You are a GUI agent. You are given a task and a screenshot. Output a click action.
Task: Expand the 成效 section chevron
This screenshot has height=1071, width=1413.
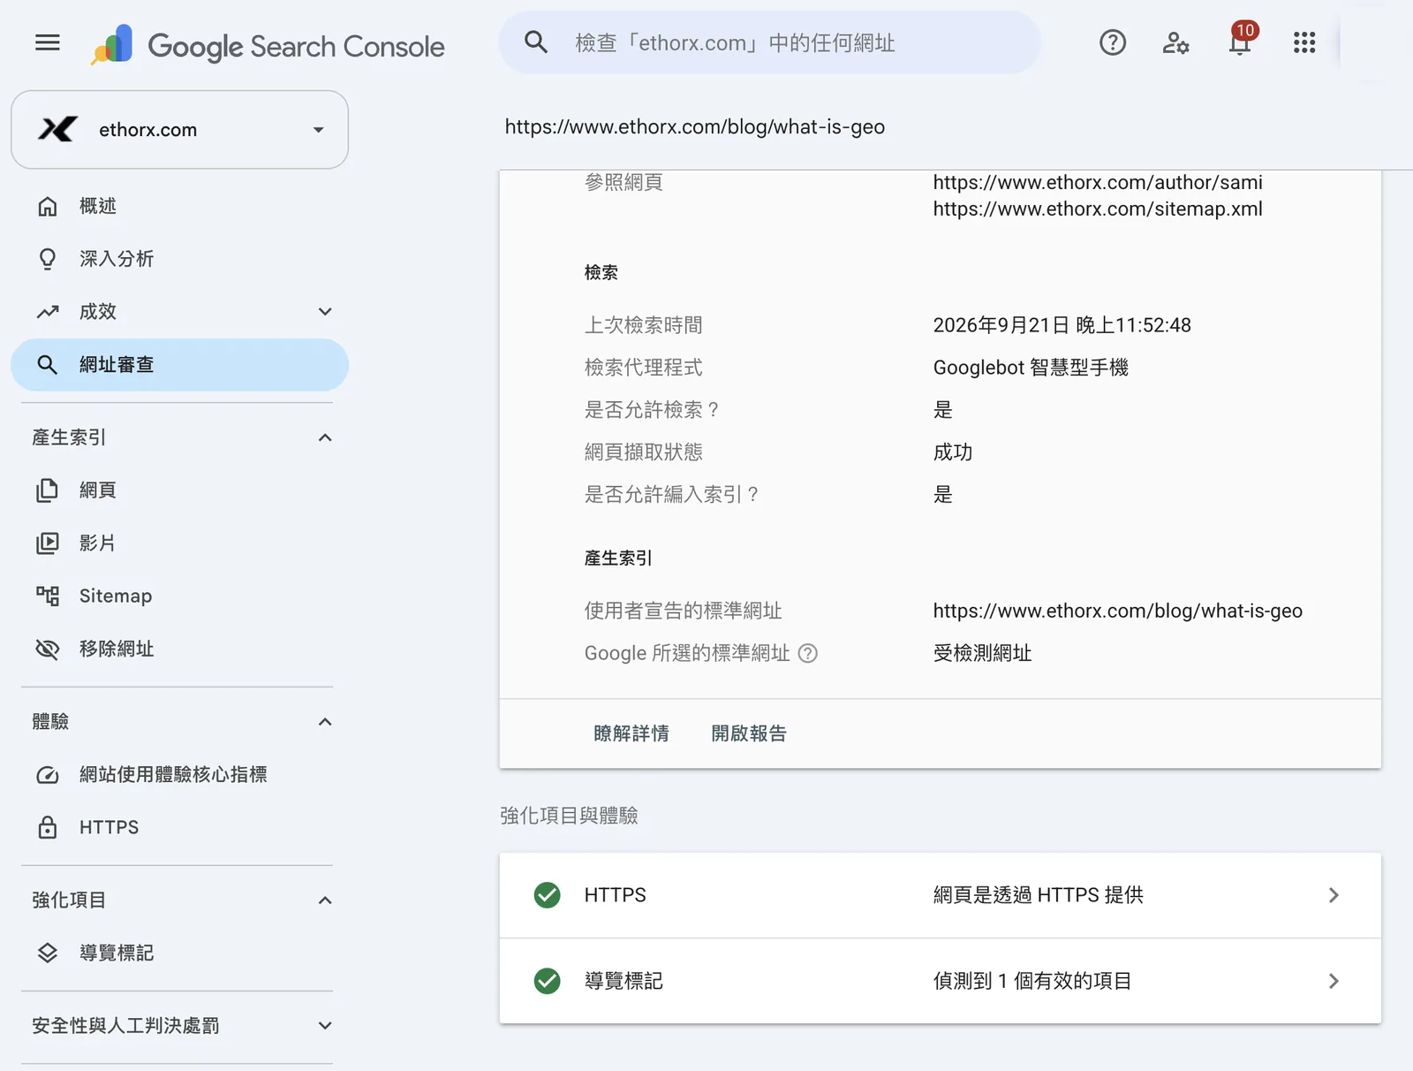325,312
